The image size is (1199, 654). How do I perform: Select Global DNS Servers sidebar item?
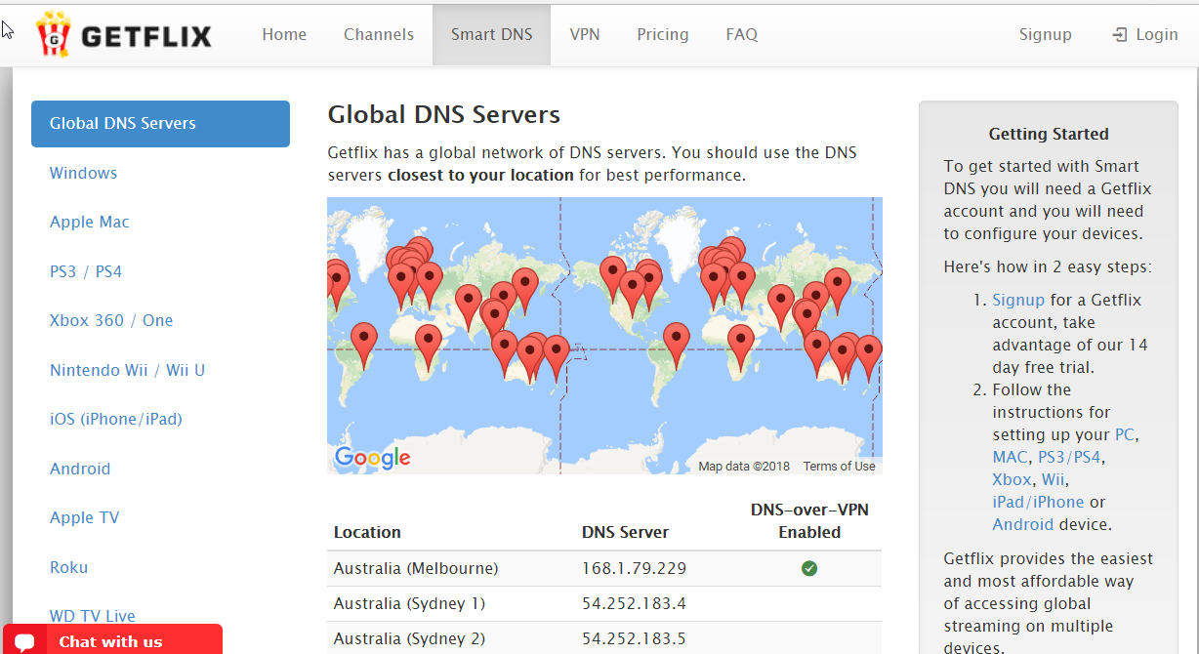tap(160, 124)
